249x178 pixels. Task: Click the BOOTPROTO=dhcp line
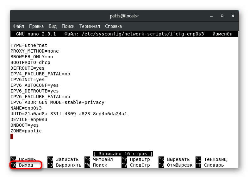pyautogui.click(x=30, y=62)
